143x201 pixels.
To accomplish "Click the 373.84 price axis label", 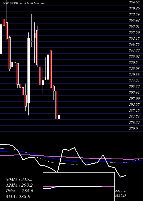I will [134, 14].
